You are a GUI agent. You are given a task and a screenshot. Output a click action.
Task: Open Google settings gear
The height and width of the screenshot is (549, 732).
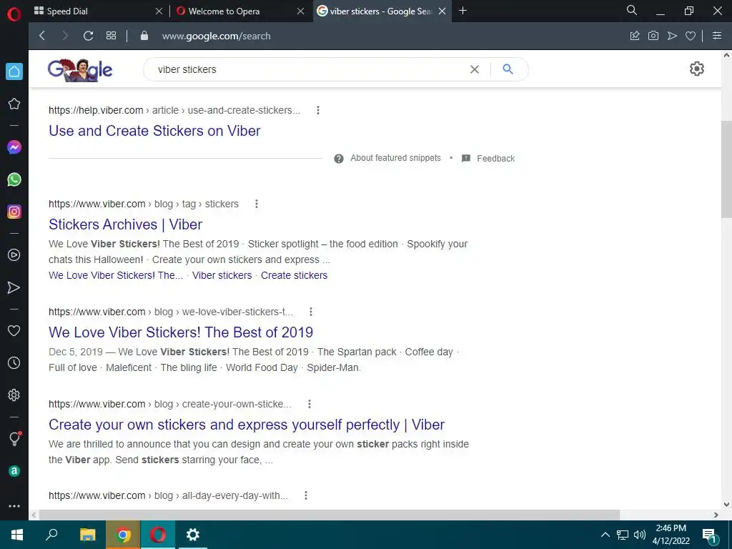coord(696,69)
